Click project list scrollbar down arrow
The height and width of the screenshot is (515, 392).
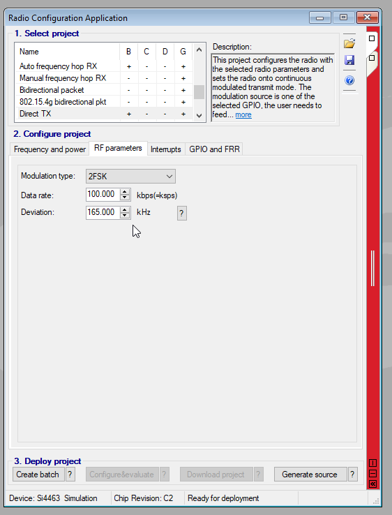tap(199, 116)
